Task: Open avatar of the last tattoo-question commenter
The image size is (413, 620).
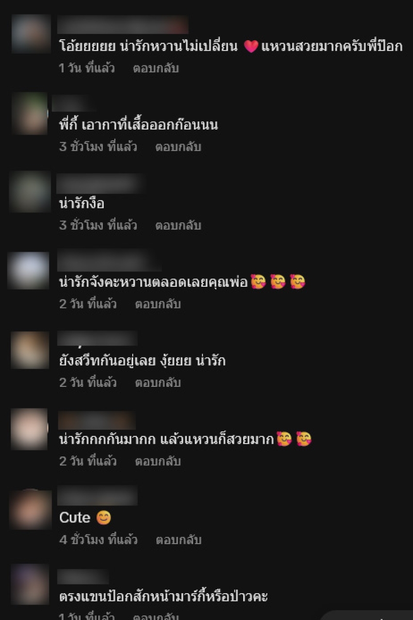Action: (30, 584)
